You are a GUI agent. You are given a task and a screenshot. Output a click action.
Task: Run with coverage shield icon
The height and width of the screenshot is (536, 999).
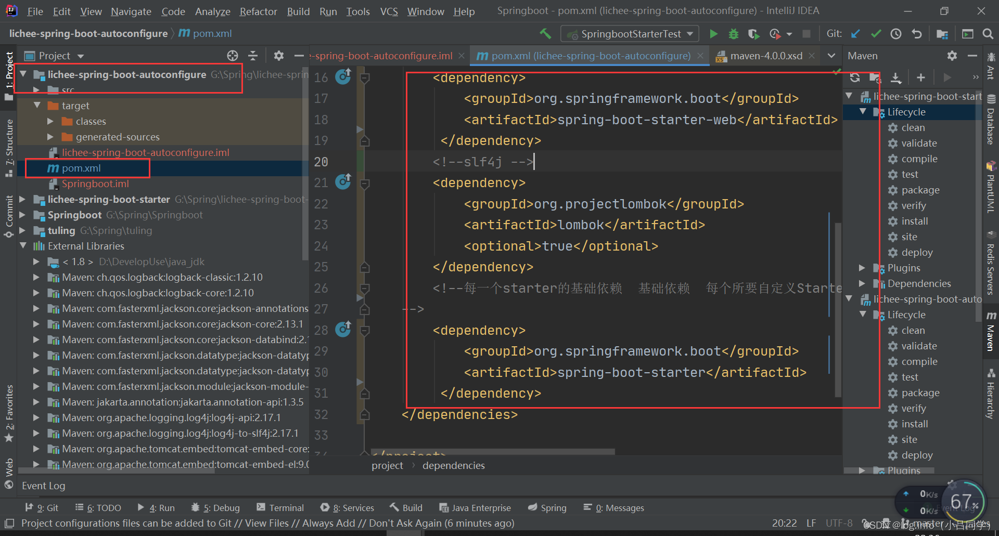753,34
